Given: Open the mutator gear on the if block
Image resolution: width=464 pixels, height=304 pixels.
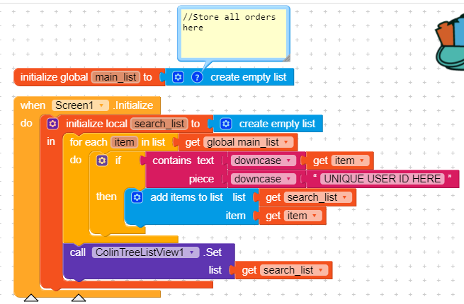Looking at the screenshot, I should click(102, 160).
